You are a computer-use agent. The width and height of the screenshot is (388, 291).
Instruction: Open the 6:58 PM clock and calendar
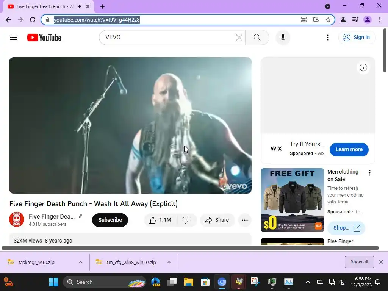tap(361, 282)
